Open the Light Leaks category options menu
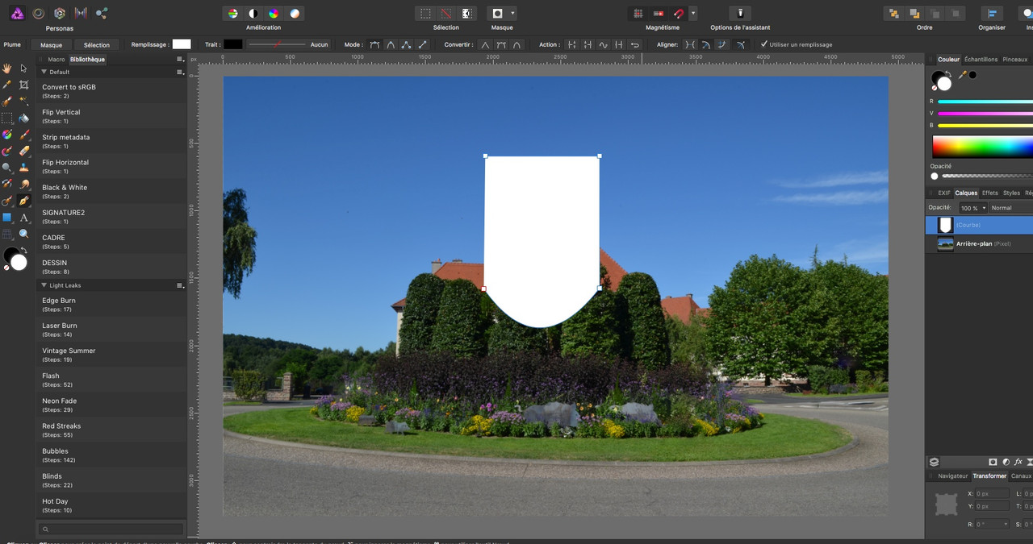 pos(180,285)
